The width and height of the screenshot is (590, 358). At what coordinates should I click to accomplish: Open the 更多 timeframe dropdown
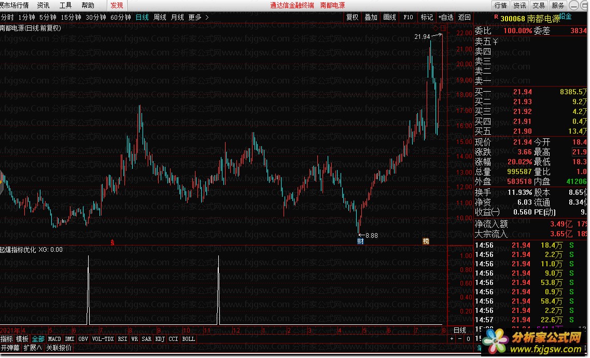coord(198,17)
